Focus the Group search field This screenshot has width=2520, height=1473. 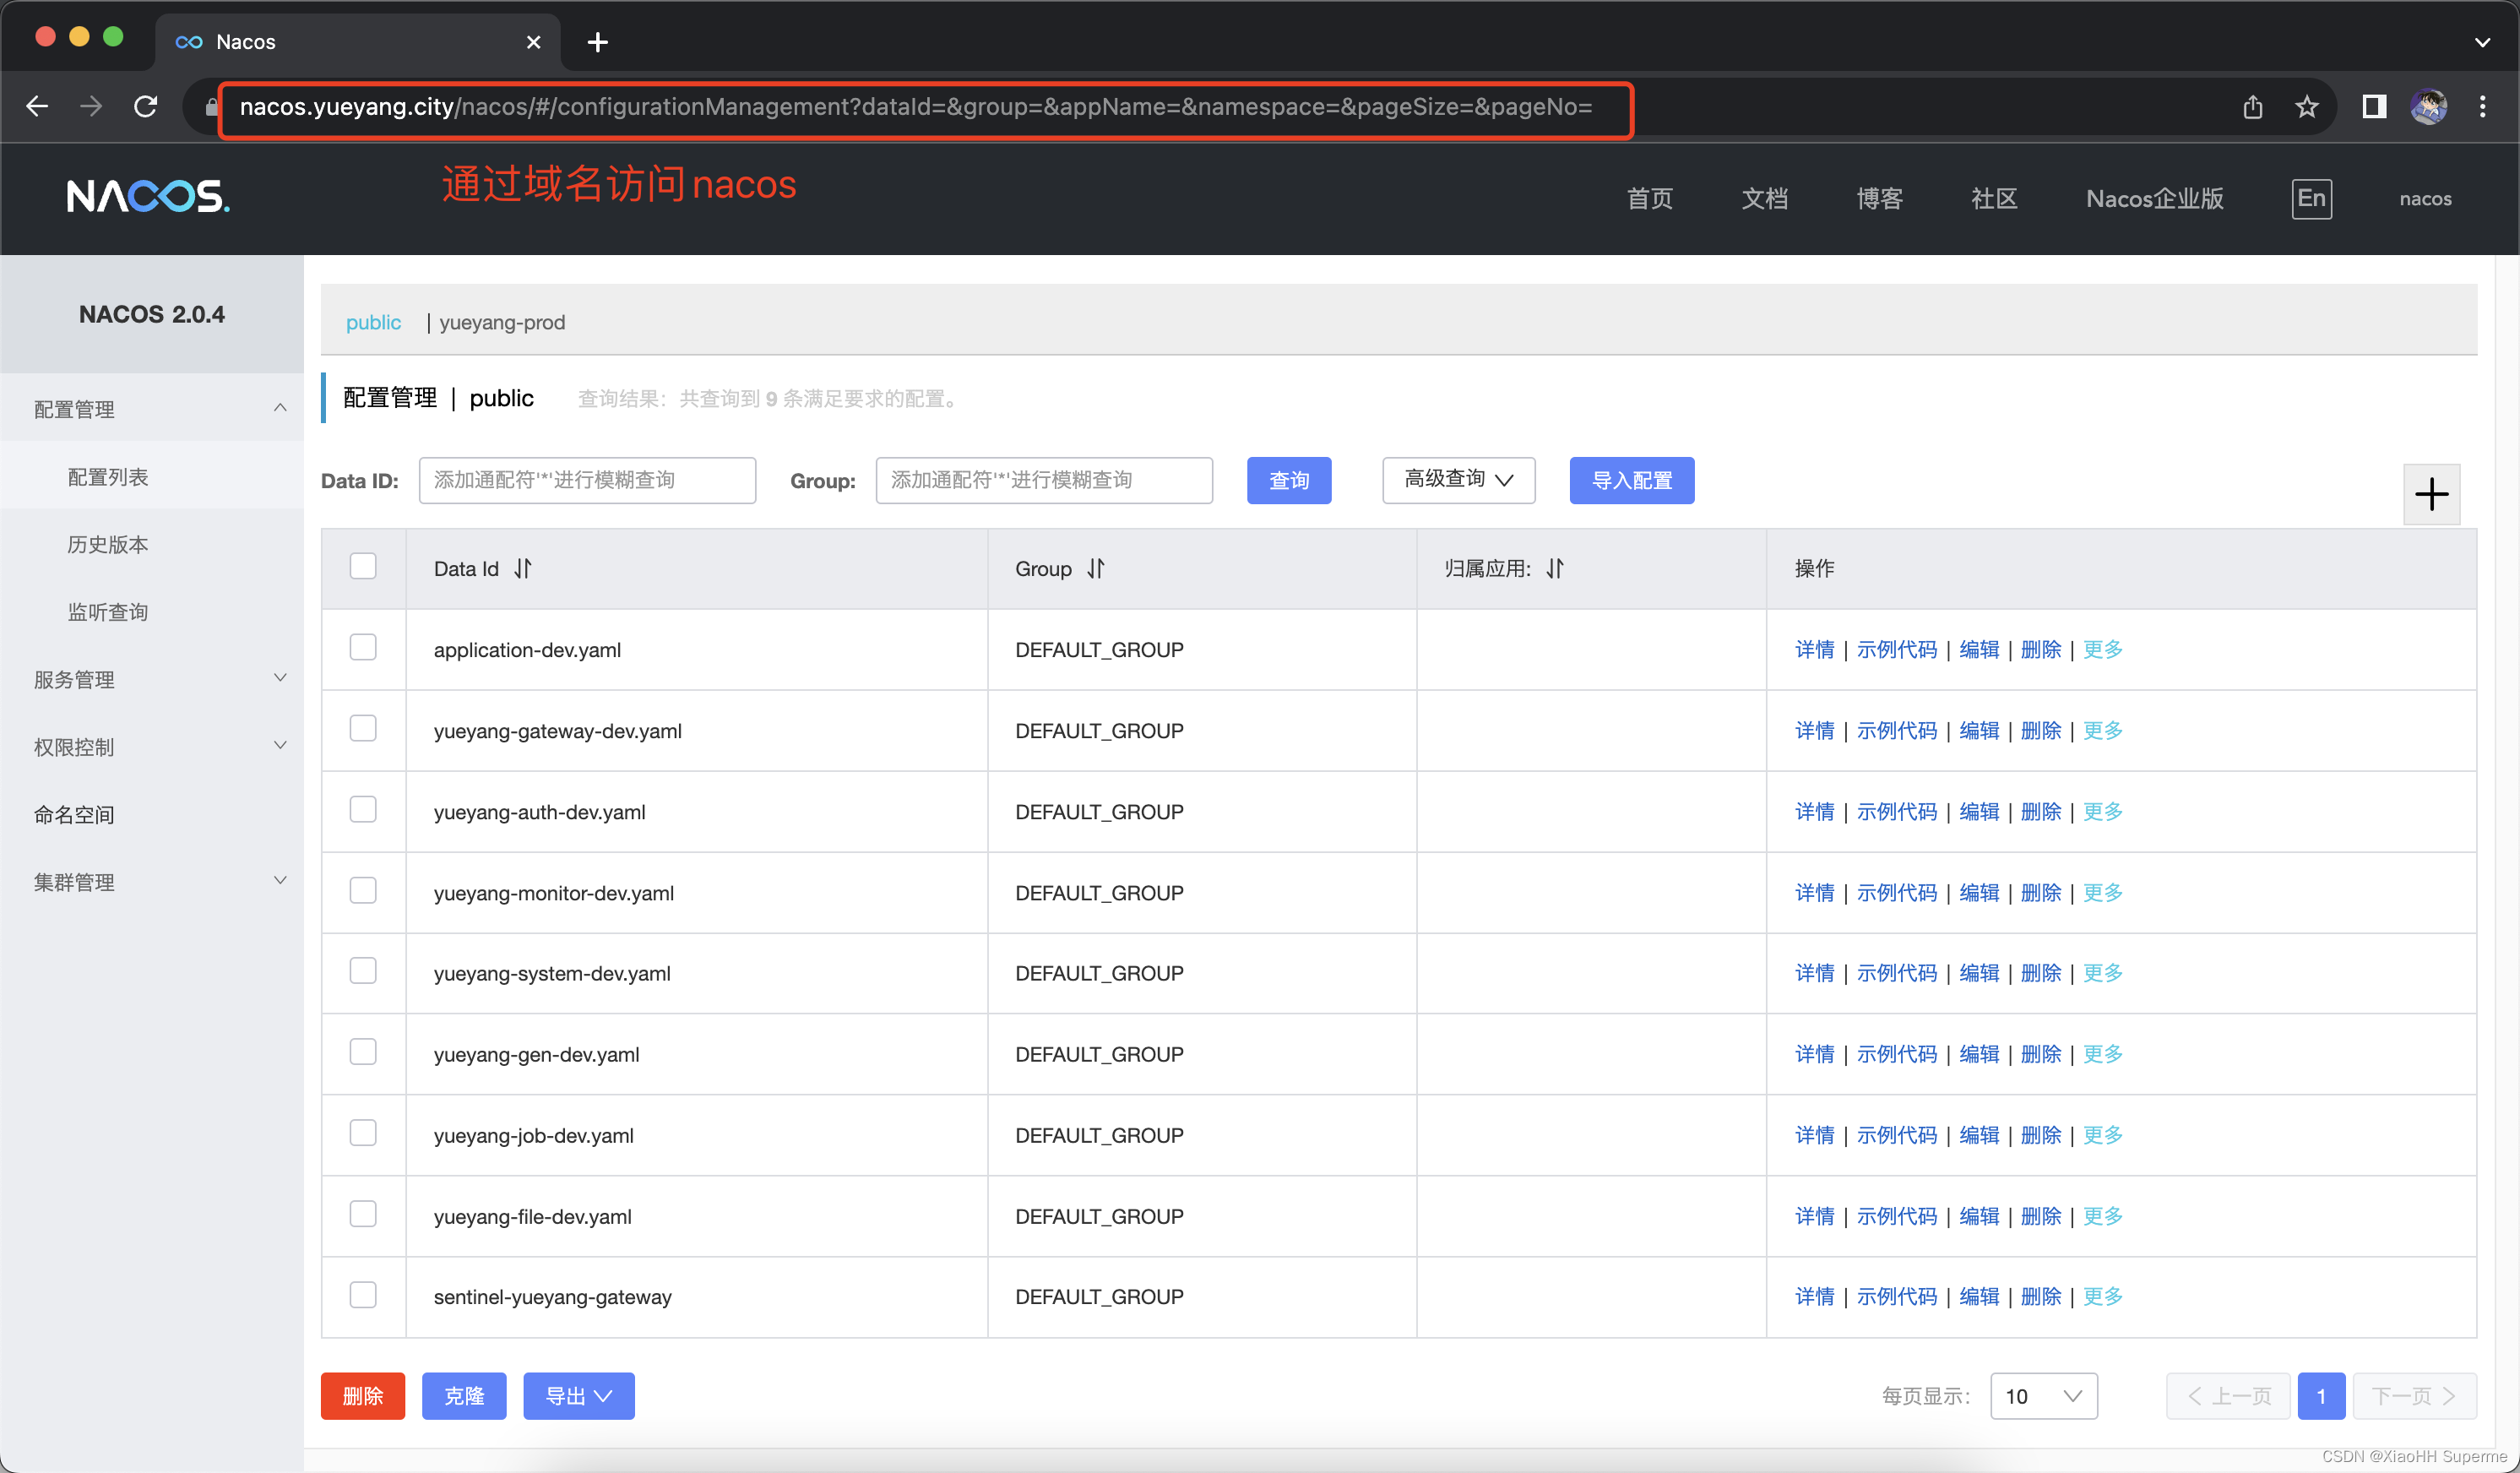1044,480
